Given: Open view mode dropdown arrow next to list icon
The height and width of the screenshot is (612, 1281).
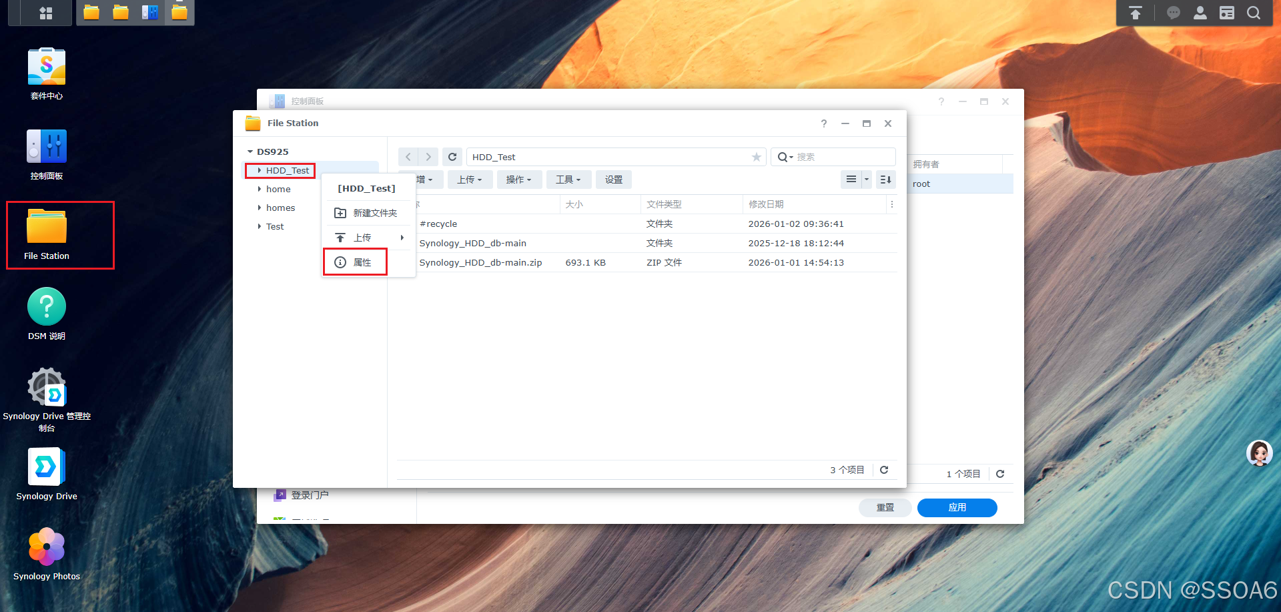Looking at the screenshot, I should tap(867, 180).
